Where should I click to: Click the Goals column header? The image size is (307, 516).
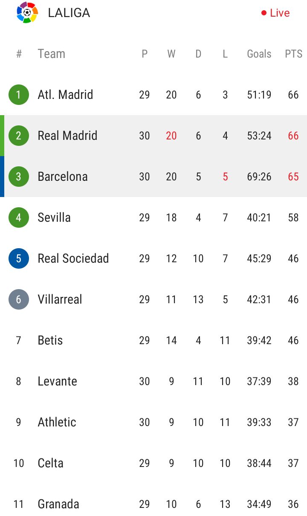(x=259, y=54)
